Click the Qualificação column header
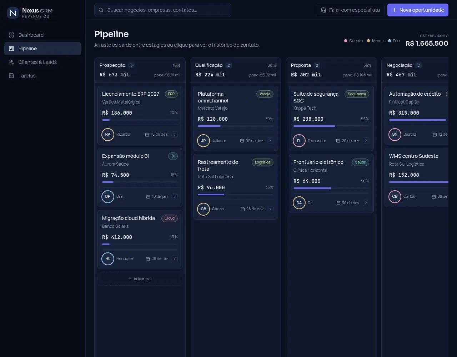This screenshot has width=457, height=357. (236, 70)
